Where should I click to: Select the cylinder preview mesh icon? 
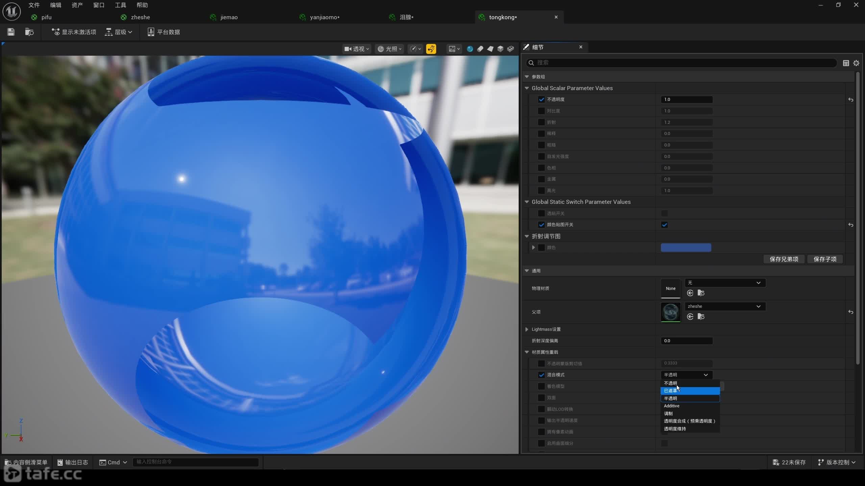pyautogui.click(x=480, y=49)
